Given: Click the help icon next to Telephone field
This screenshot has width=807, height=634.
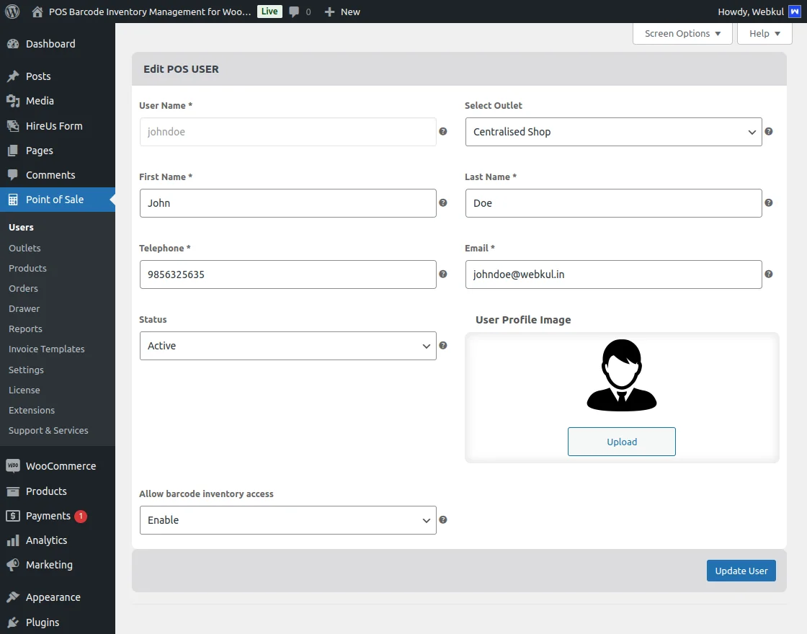Looking at the screenshot, I should [x=442, y=274].
